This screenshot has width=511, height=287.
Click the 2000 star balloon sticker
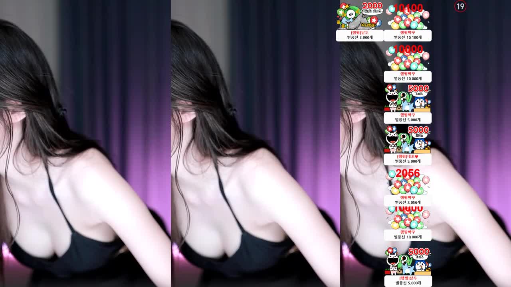coord(359,16)
